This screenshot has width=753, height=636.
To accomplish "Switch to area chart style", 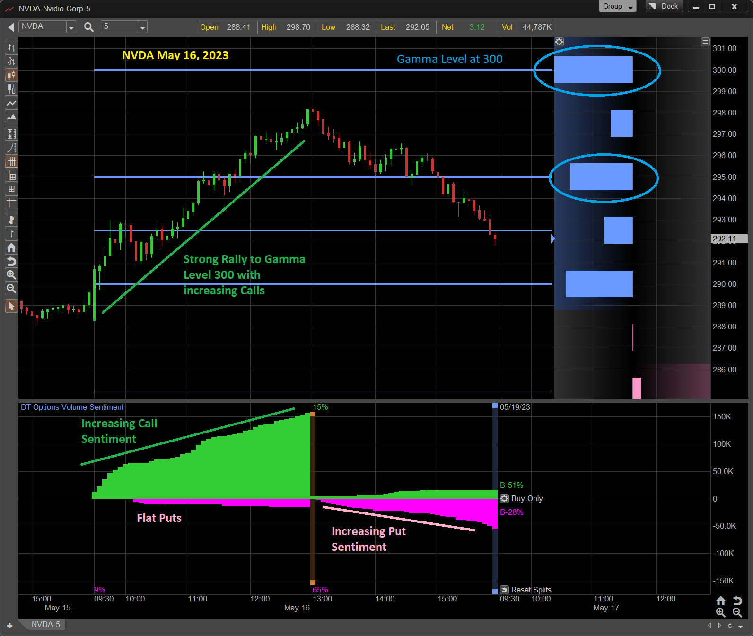I will click(11, 116).
